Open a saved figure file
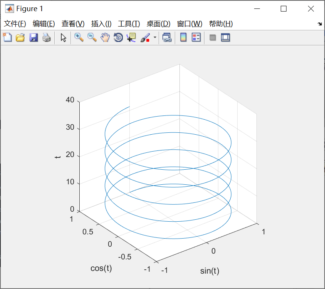Viewport: 325px width, 289px height. coord(20,37)
